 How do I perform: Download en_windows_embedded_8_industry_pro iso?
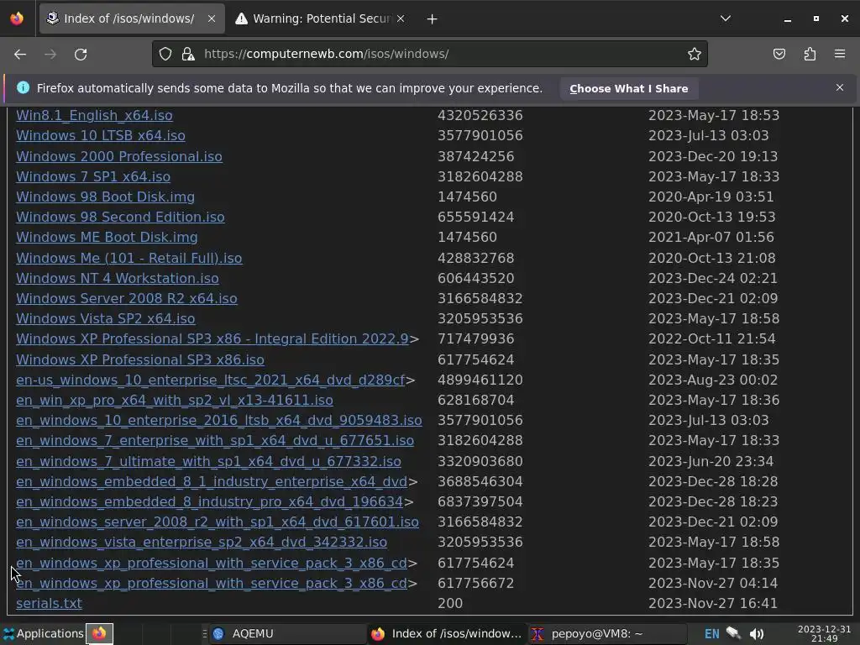point(209,502)
